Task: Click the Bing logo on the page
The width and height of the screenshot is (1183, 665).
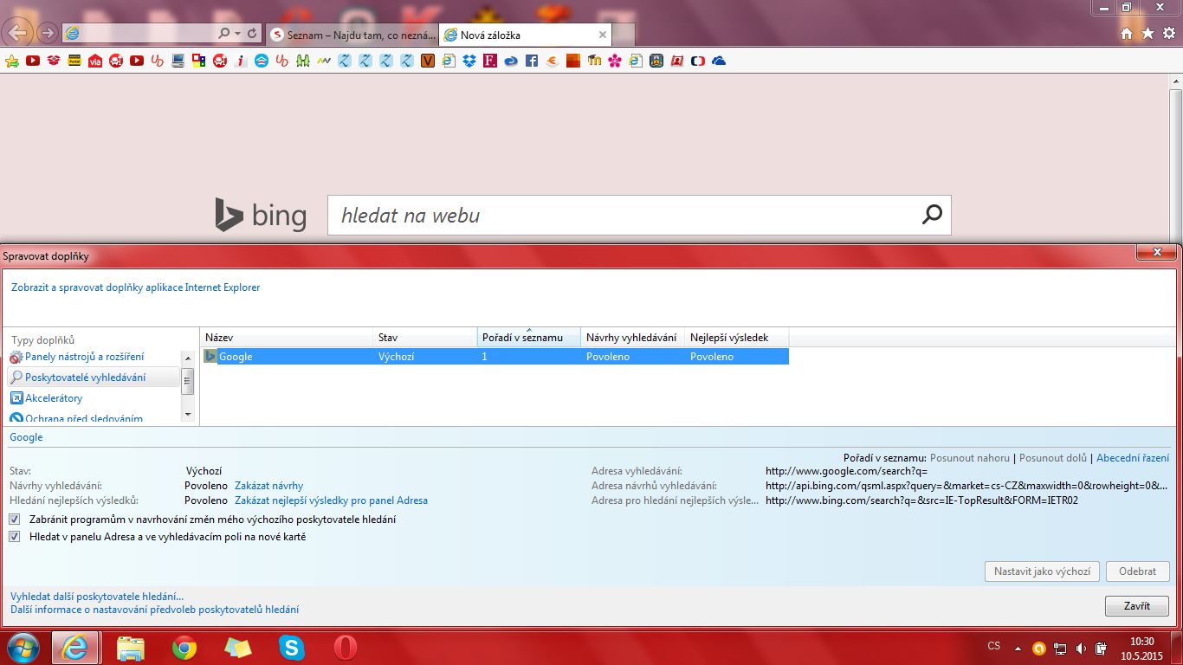Action: tap(261, 215)
